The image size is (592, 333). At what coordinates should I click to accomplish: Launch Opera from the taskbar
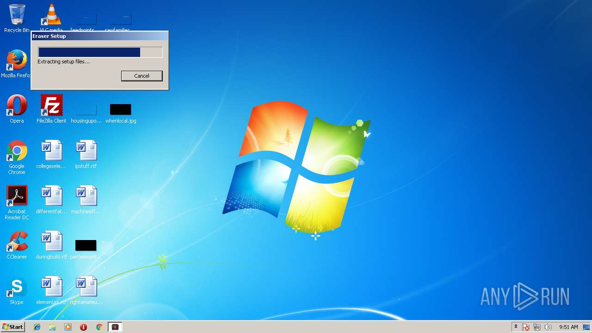click(x=84, y=327)
